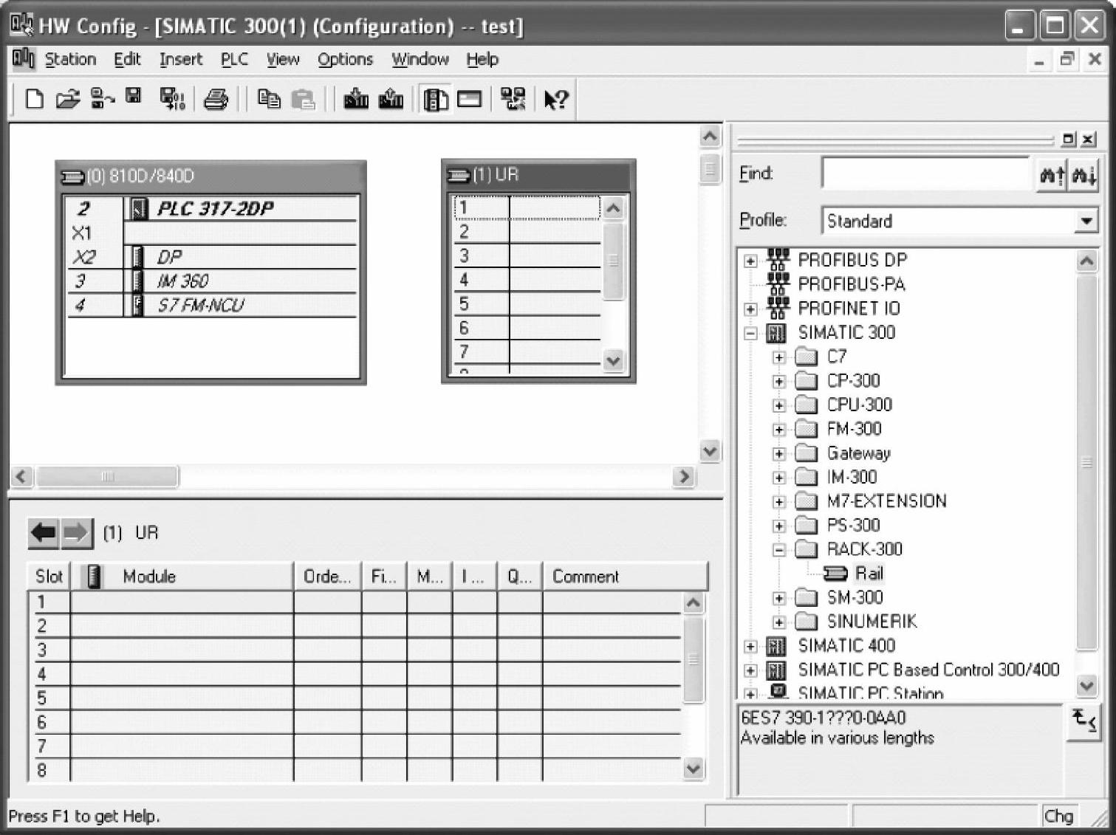
Task: Click the catalog tree scroll-down arrow
Action: click(1086, 686)
